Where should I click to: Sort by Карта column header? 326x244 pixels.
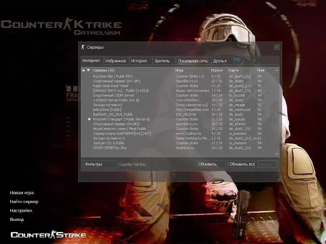coord(242,70)
